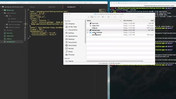This screenshot has height=99, width=176.
Task: Switch Finder to list view
Action: pos(92,17)
